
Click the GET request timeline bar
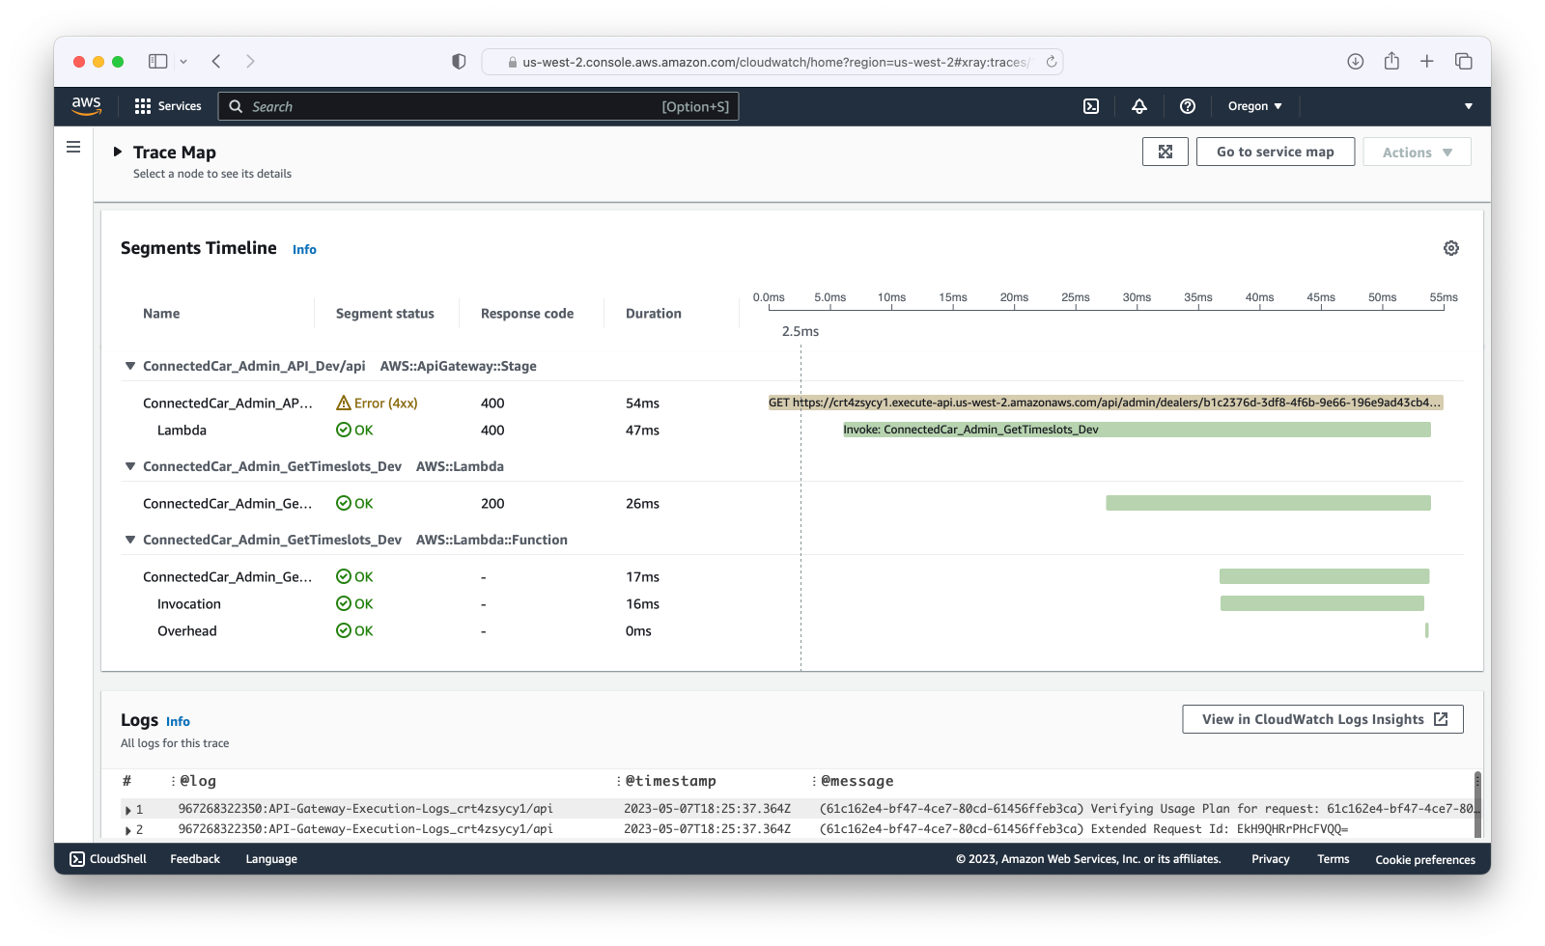pos(1106,403)
